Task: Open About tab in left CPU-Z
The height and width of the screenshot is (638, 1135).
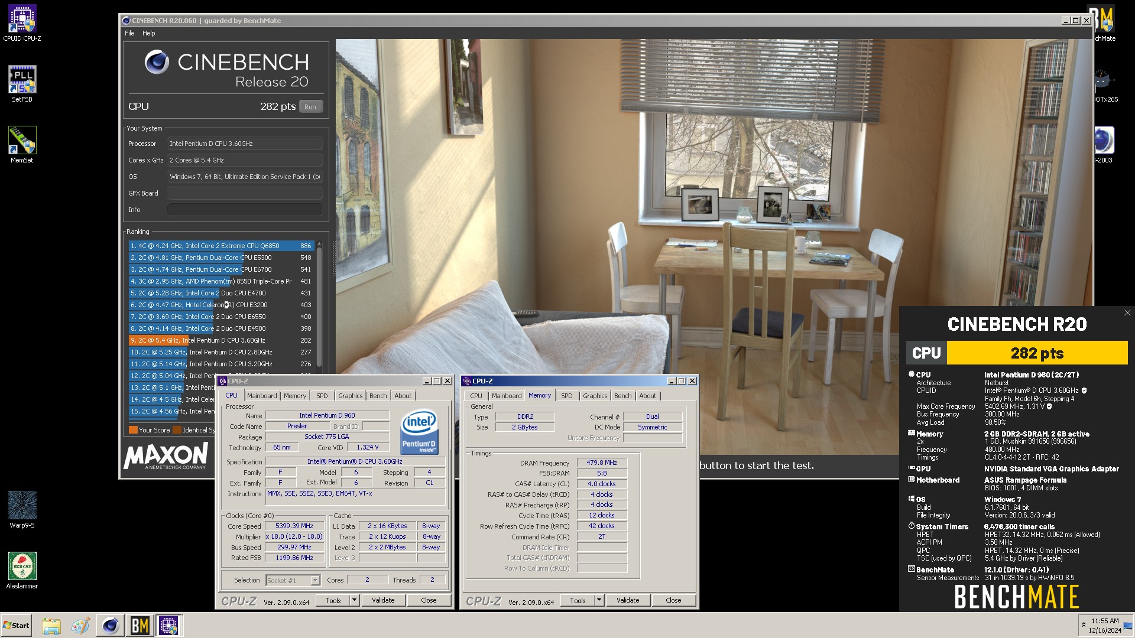Action: (403, 396)
